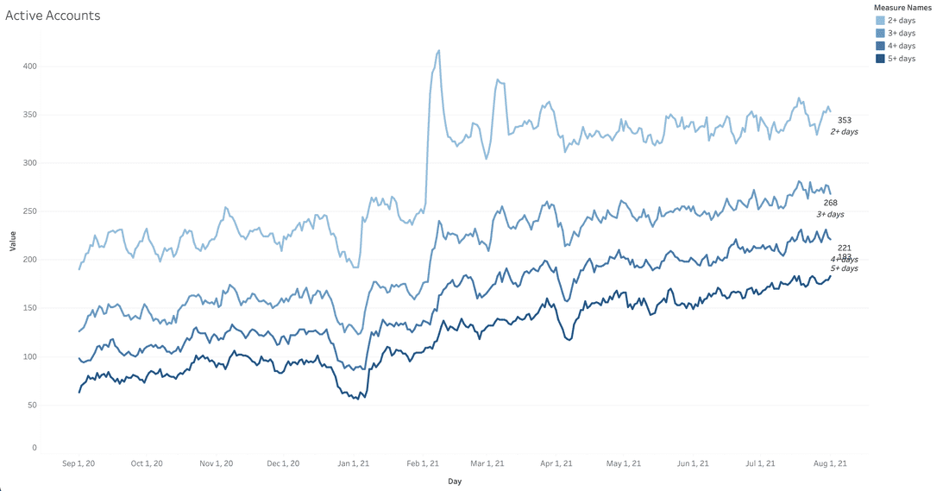This screenshot has width=949, height=491.
Task: Click the highest peak of the 2+ days line
Action: [x=438, y=50]
